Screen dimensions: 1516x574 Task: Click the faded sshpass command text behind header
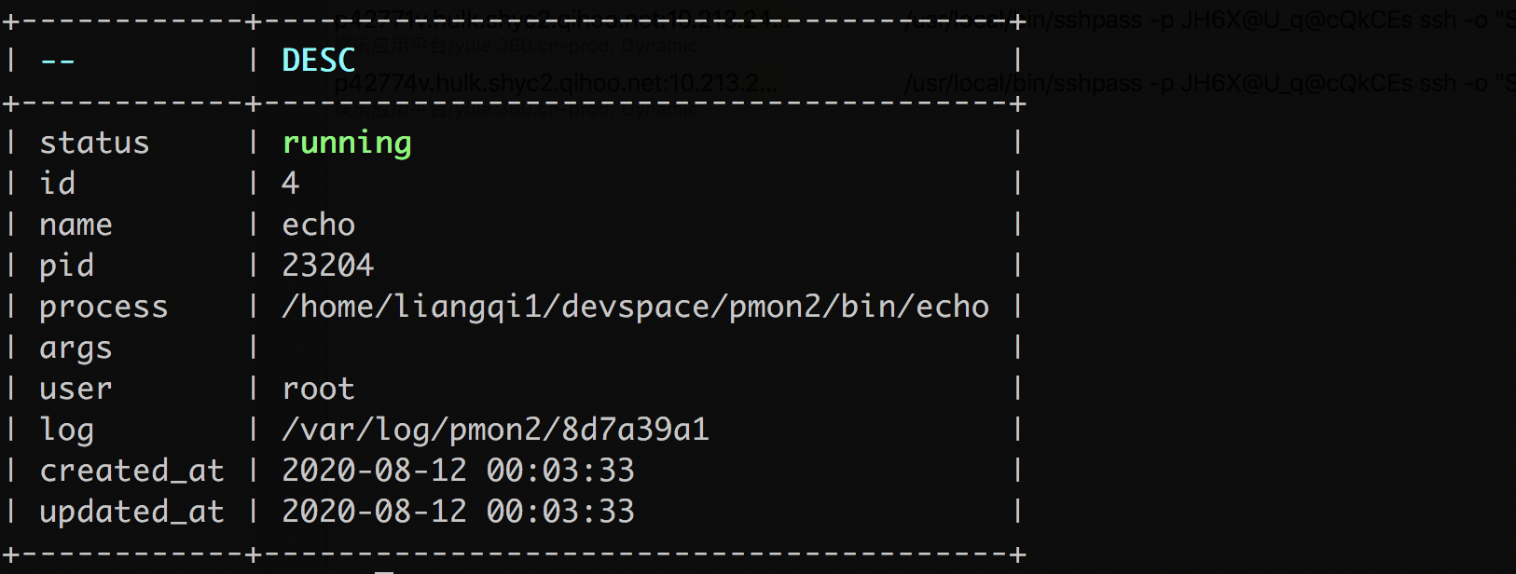tap(1209, 83)
